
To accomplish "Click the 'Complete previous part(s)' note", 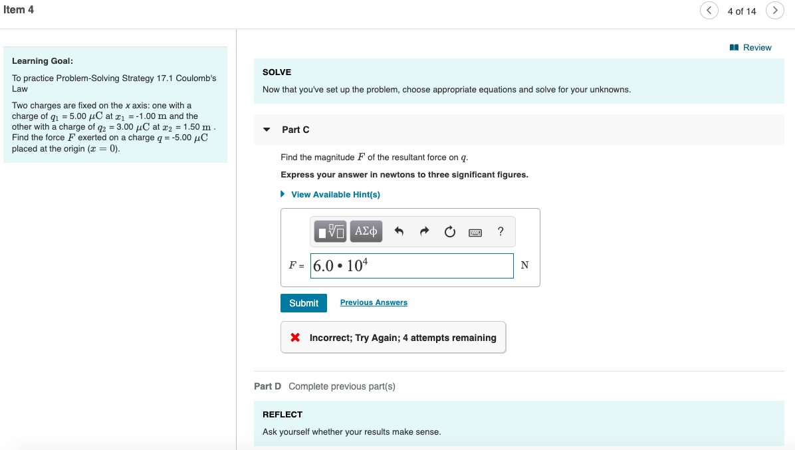I will 342,386.
